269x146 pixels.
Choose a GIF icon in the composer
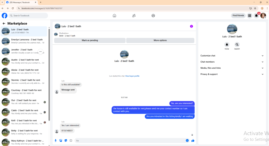(71, 141)
